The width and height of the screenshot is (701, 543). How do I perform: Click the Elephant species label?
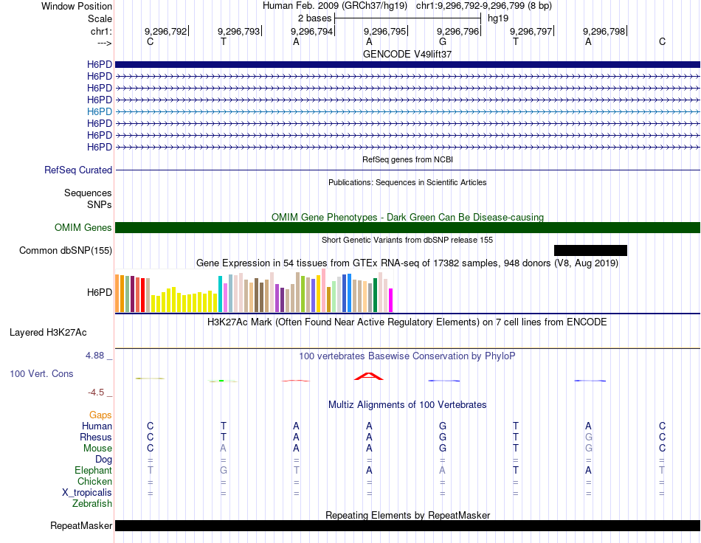click(93, 470)
